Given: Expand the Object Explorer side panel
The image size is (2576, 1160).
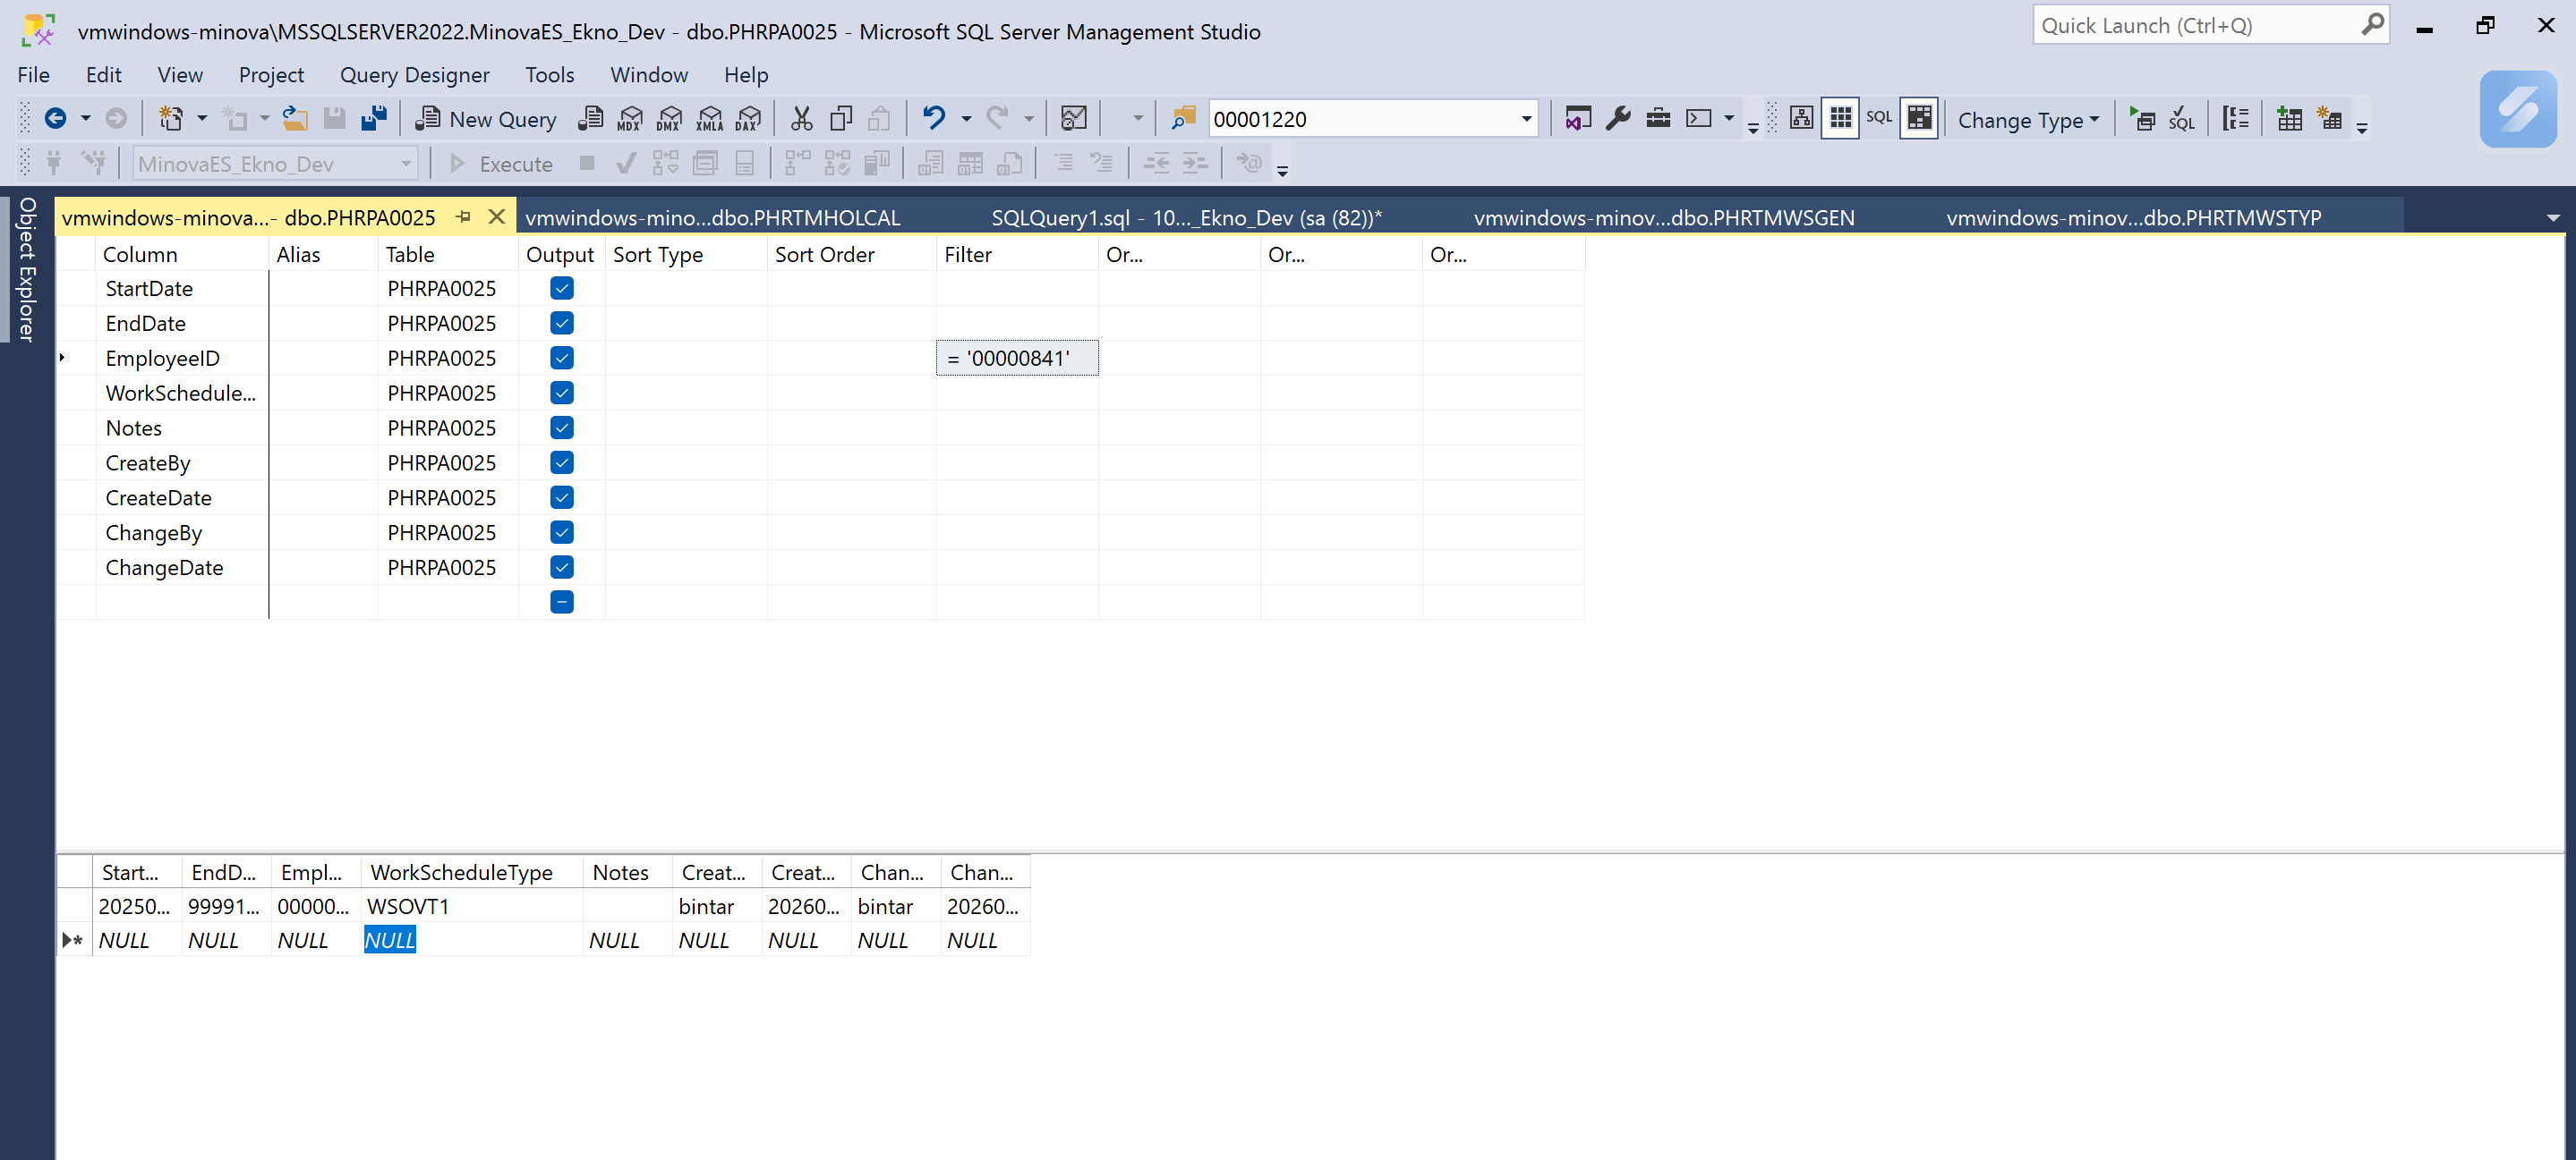Looking at the screenshot, I should pos(27,270).
